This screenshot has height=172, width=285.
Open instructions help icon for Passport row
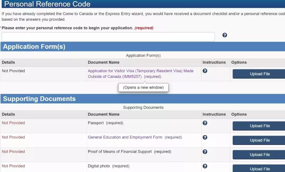pos(205,123)
